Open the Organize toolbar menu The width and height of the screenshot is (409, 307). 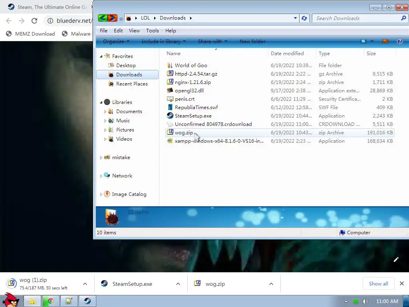point(116,41)
